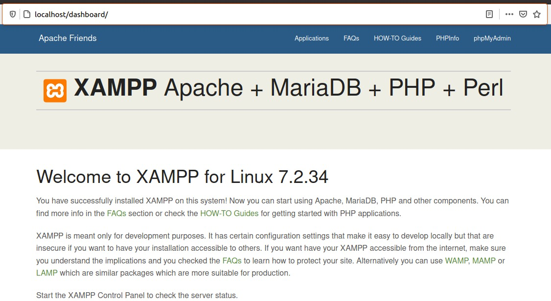Open PHPInfo page from navbar

pos(447,39)
